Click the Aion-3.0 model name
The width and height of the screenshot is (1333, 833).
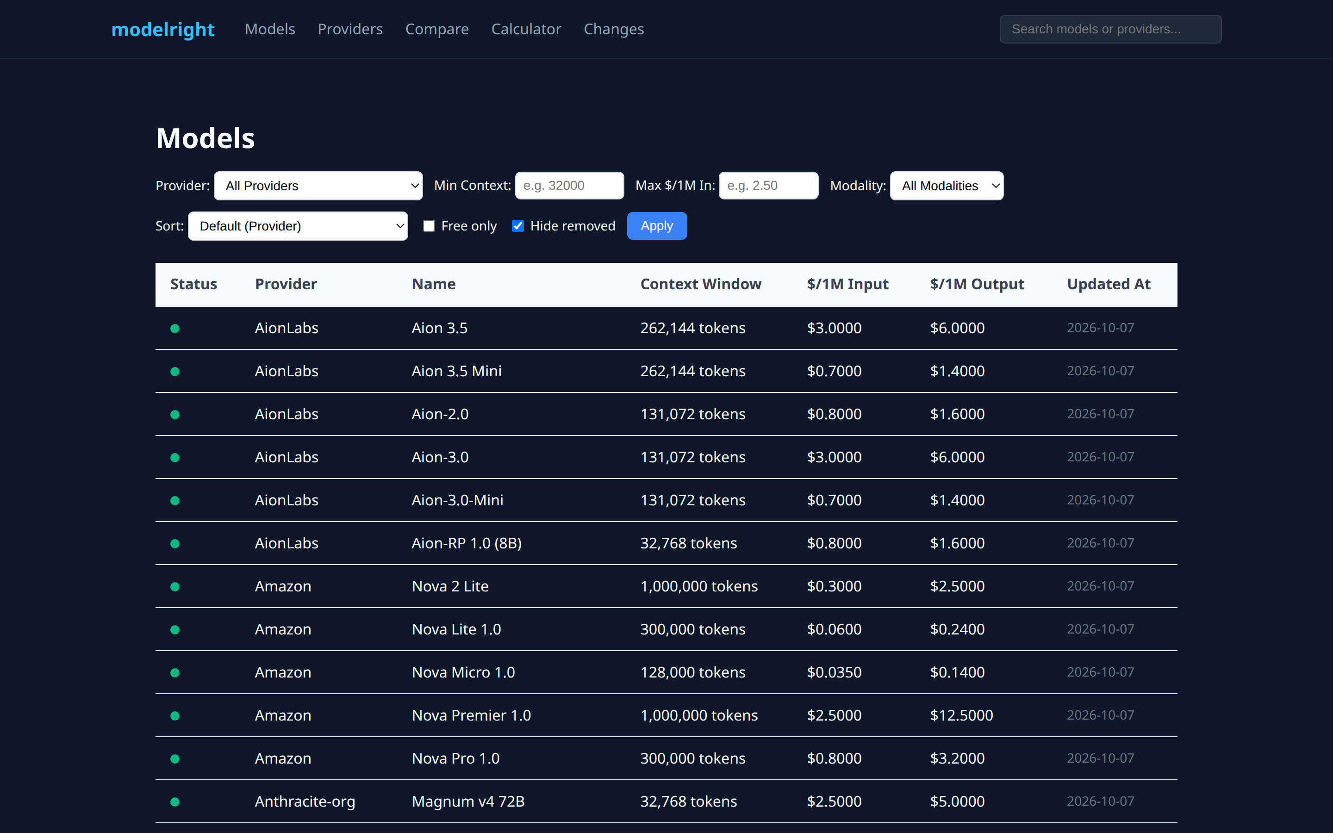click(440, 457)
